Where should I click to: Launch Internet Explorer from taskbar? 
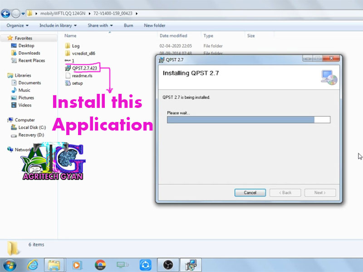pos(33,265)
